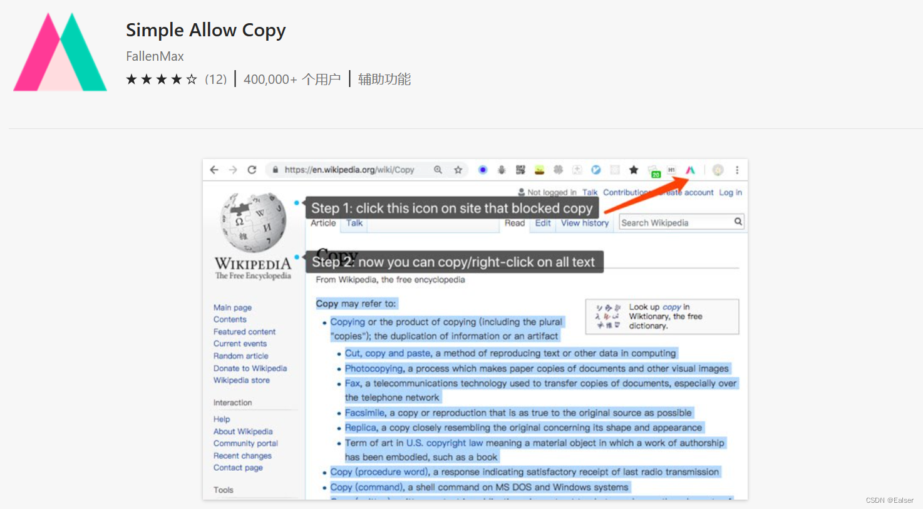Open the Replica link
This screenshot has height=509, width=923.
(x=361, y=428)
